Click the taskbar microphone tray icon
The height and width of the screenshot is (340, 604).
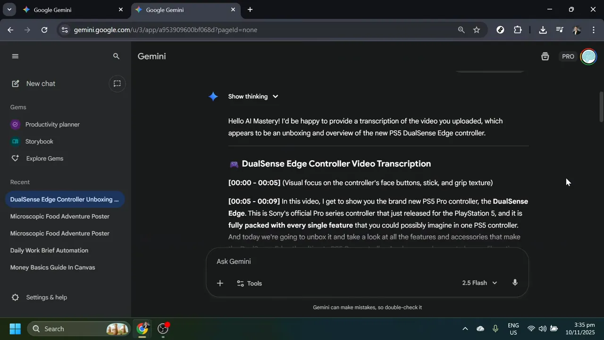click(495, 329)
